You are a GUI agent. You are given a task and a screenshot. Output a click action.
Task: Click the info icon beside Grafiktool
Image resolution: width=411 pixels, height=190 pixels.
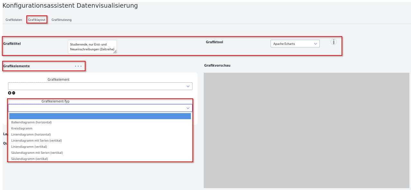coord(334,42)
